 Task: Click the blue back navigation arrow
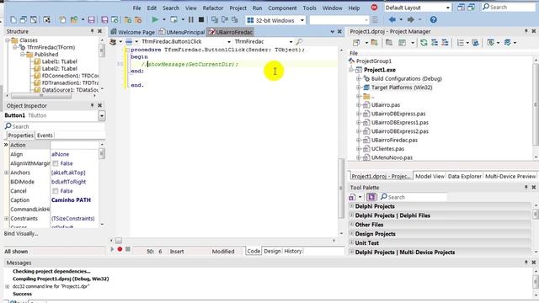point(392,20)
